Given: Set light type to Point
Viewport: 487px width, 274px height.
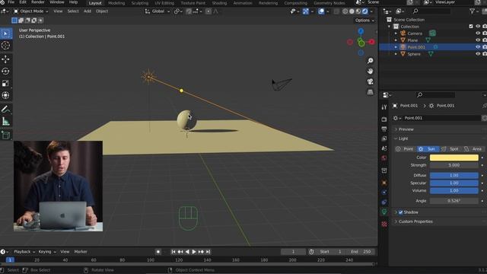Looking at the screenshot, I should [406, 149].
